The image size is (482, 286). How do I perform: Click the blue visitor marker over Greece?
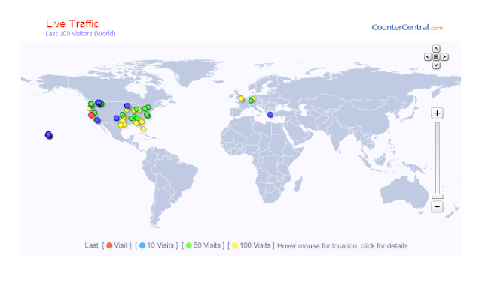point(270,115)
